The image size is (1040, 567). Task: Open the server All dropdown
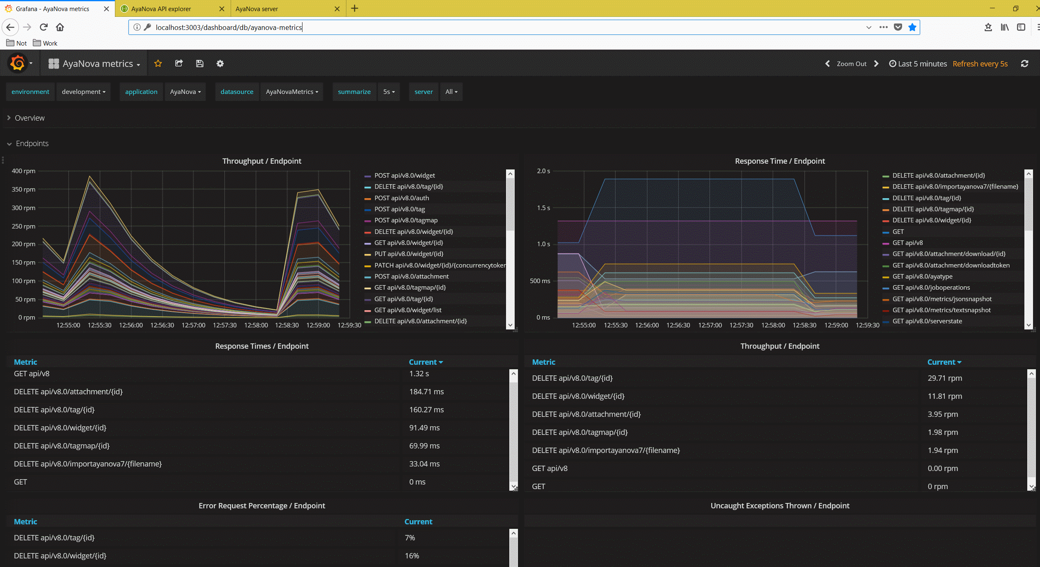click(451, 91)
